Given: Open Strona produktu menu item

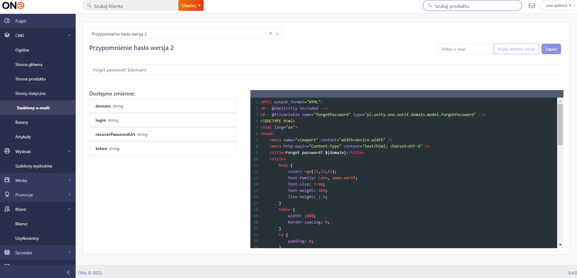Looking at the screenshot, I should click(30, 79).
